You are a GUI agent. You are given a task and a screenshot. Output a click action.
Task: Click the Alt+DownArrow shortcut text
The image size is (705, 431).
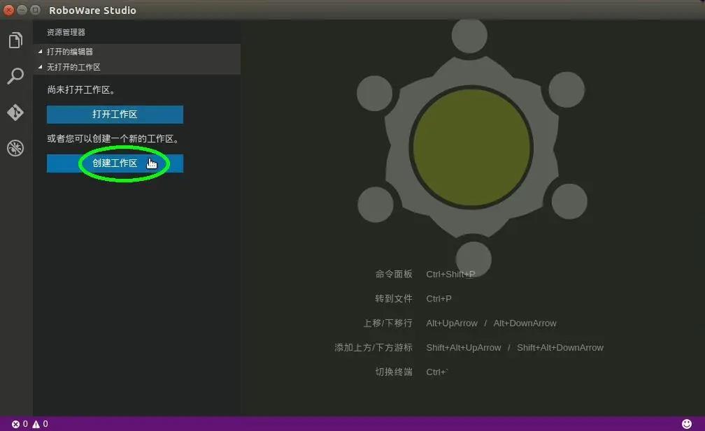click(x=525, y=323)
